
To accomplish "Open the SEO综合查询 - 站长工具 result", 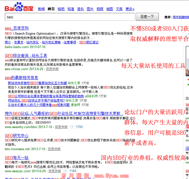I will (26, 55).
